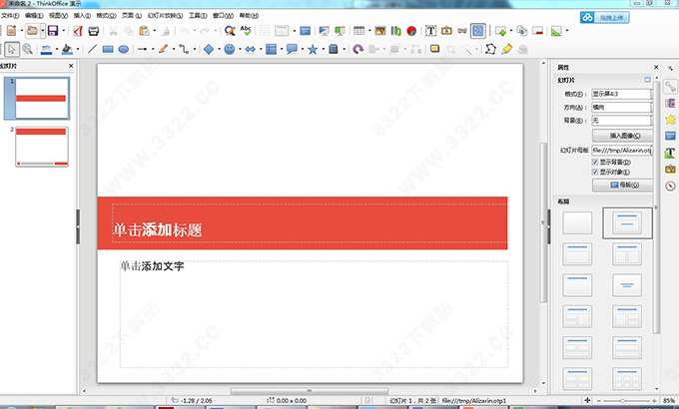Open the 方向 orientation dropdown
Screen dimensions: 679x409
pyautogui.click(x=622, y=107)
